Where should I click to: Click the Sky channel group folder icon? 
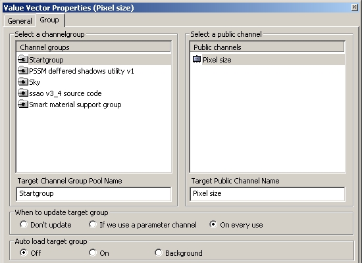click(23, 82)
